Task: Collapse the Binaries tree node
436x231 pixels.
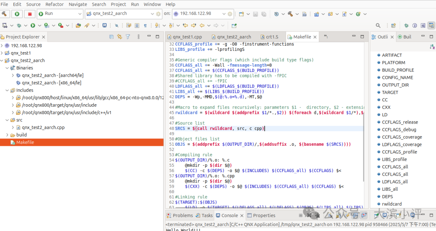Action: (x=7, y=68)
